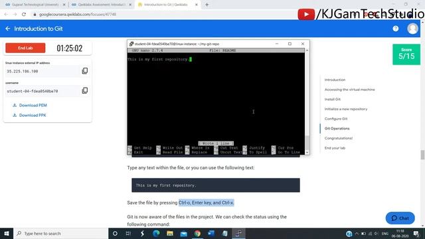Click the page vertical scrollbar thumb
Screen dimensions: 425x239
coord(422,155)
